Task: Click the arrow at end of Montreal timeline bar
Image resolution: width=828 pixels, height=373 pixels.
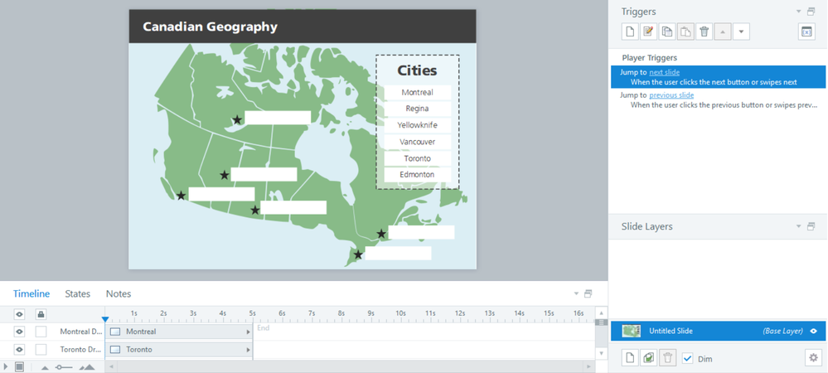Action: click(248, 332)
